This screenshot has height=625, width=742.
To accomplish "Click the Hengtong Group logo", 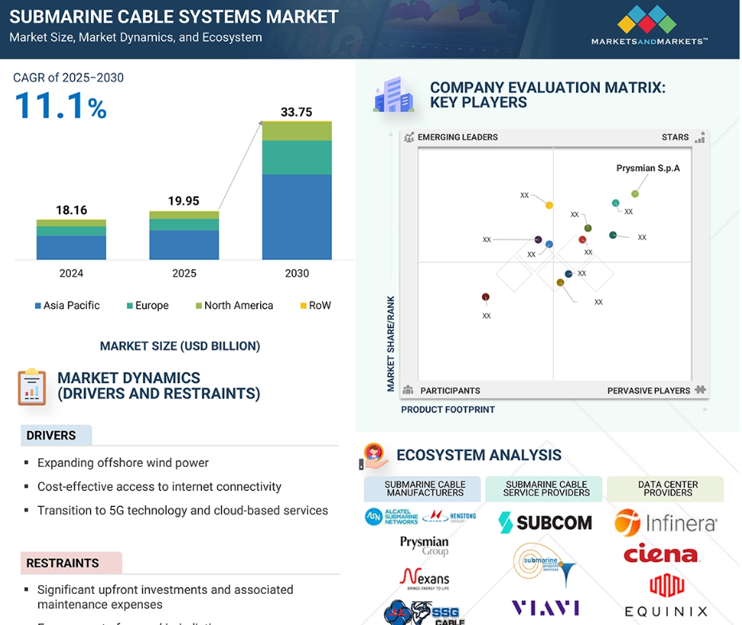I will [449, 516].
